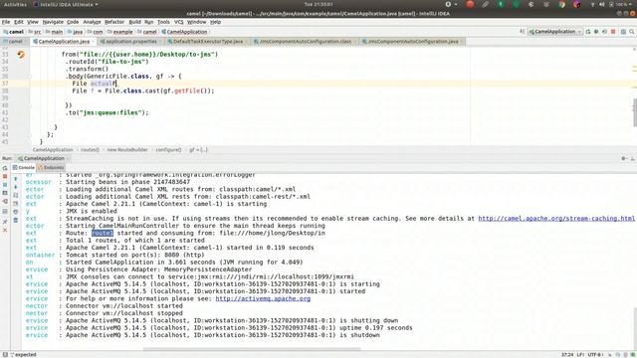Open the Run panel settings gear
The height and width of the screenshot is (358, 637).
pyautogui.click(x=624, y=159)
